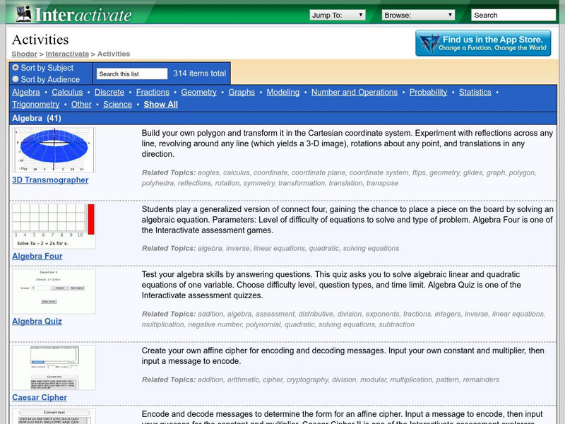Click the Caesar Cipher preview image
Screen dimensions: 565x424
click(54, 367)
